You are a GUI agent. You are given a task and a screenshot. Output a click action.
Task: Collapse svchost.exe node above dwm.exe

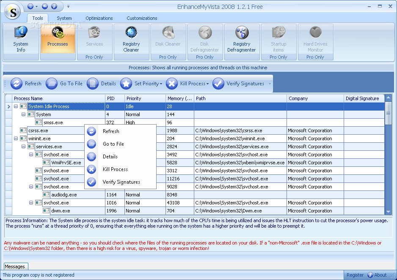pos(31,203)
